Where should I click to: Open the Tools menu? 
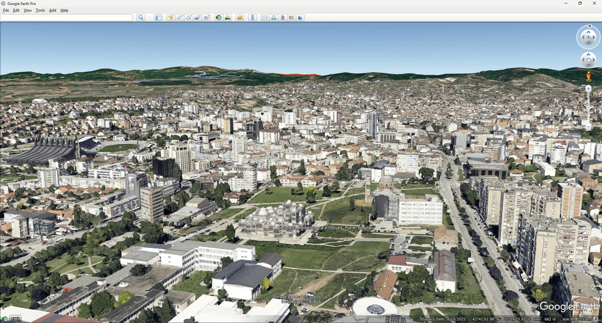[x=40, y=11]
